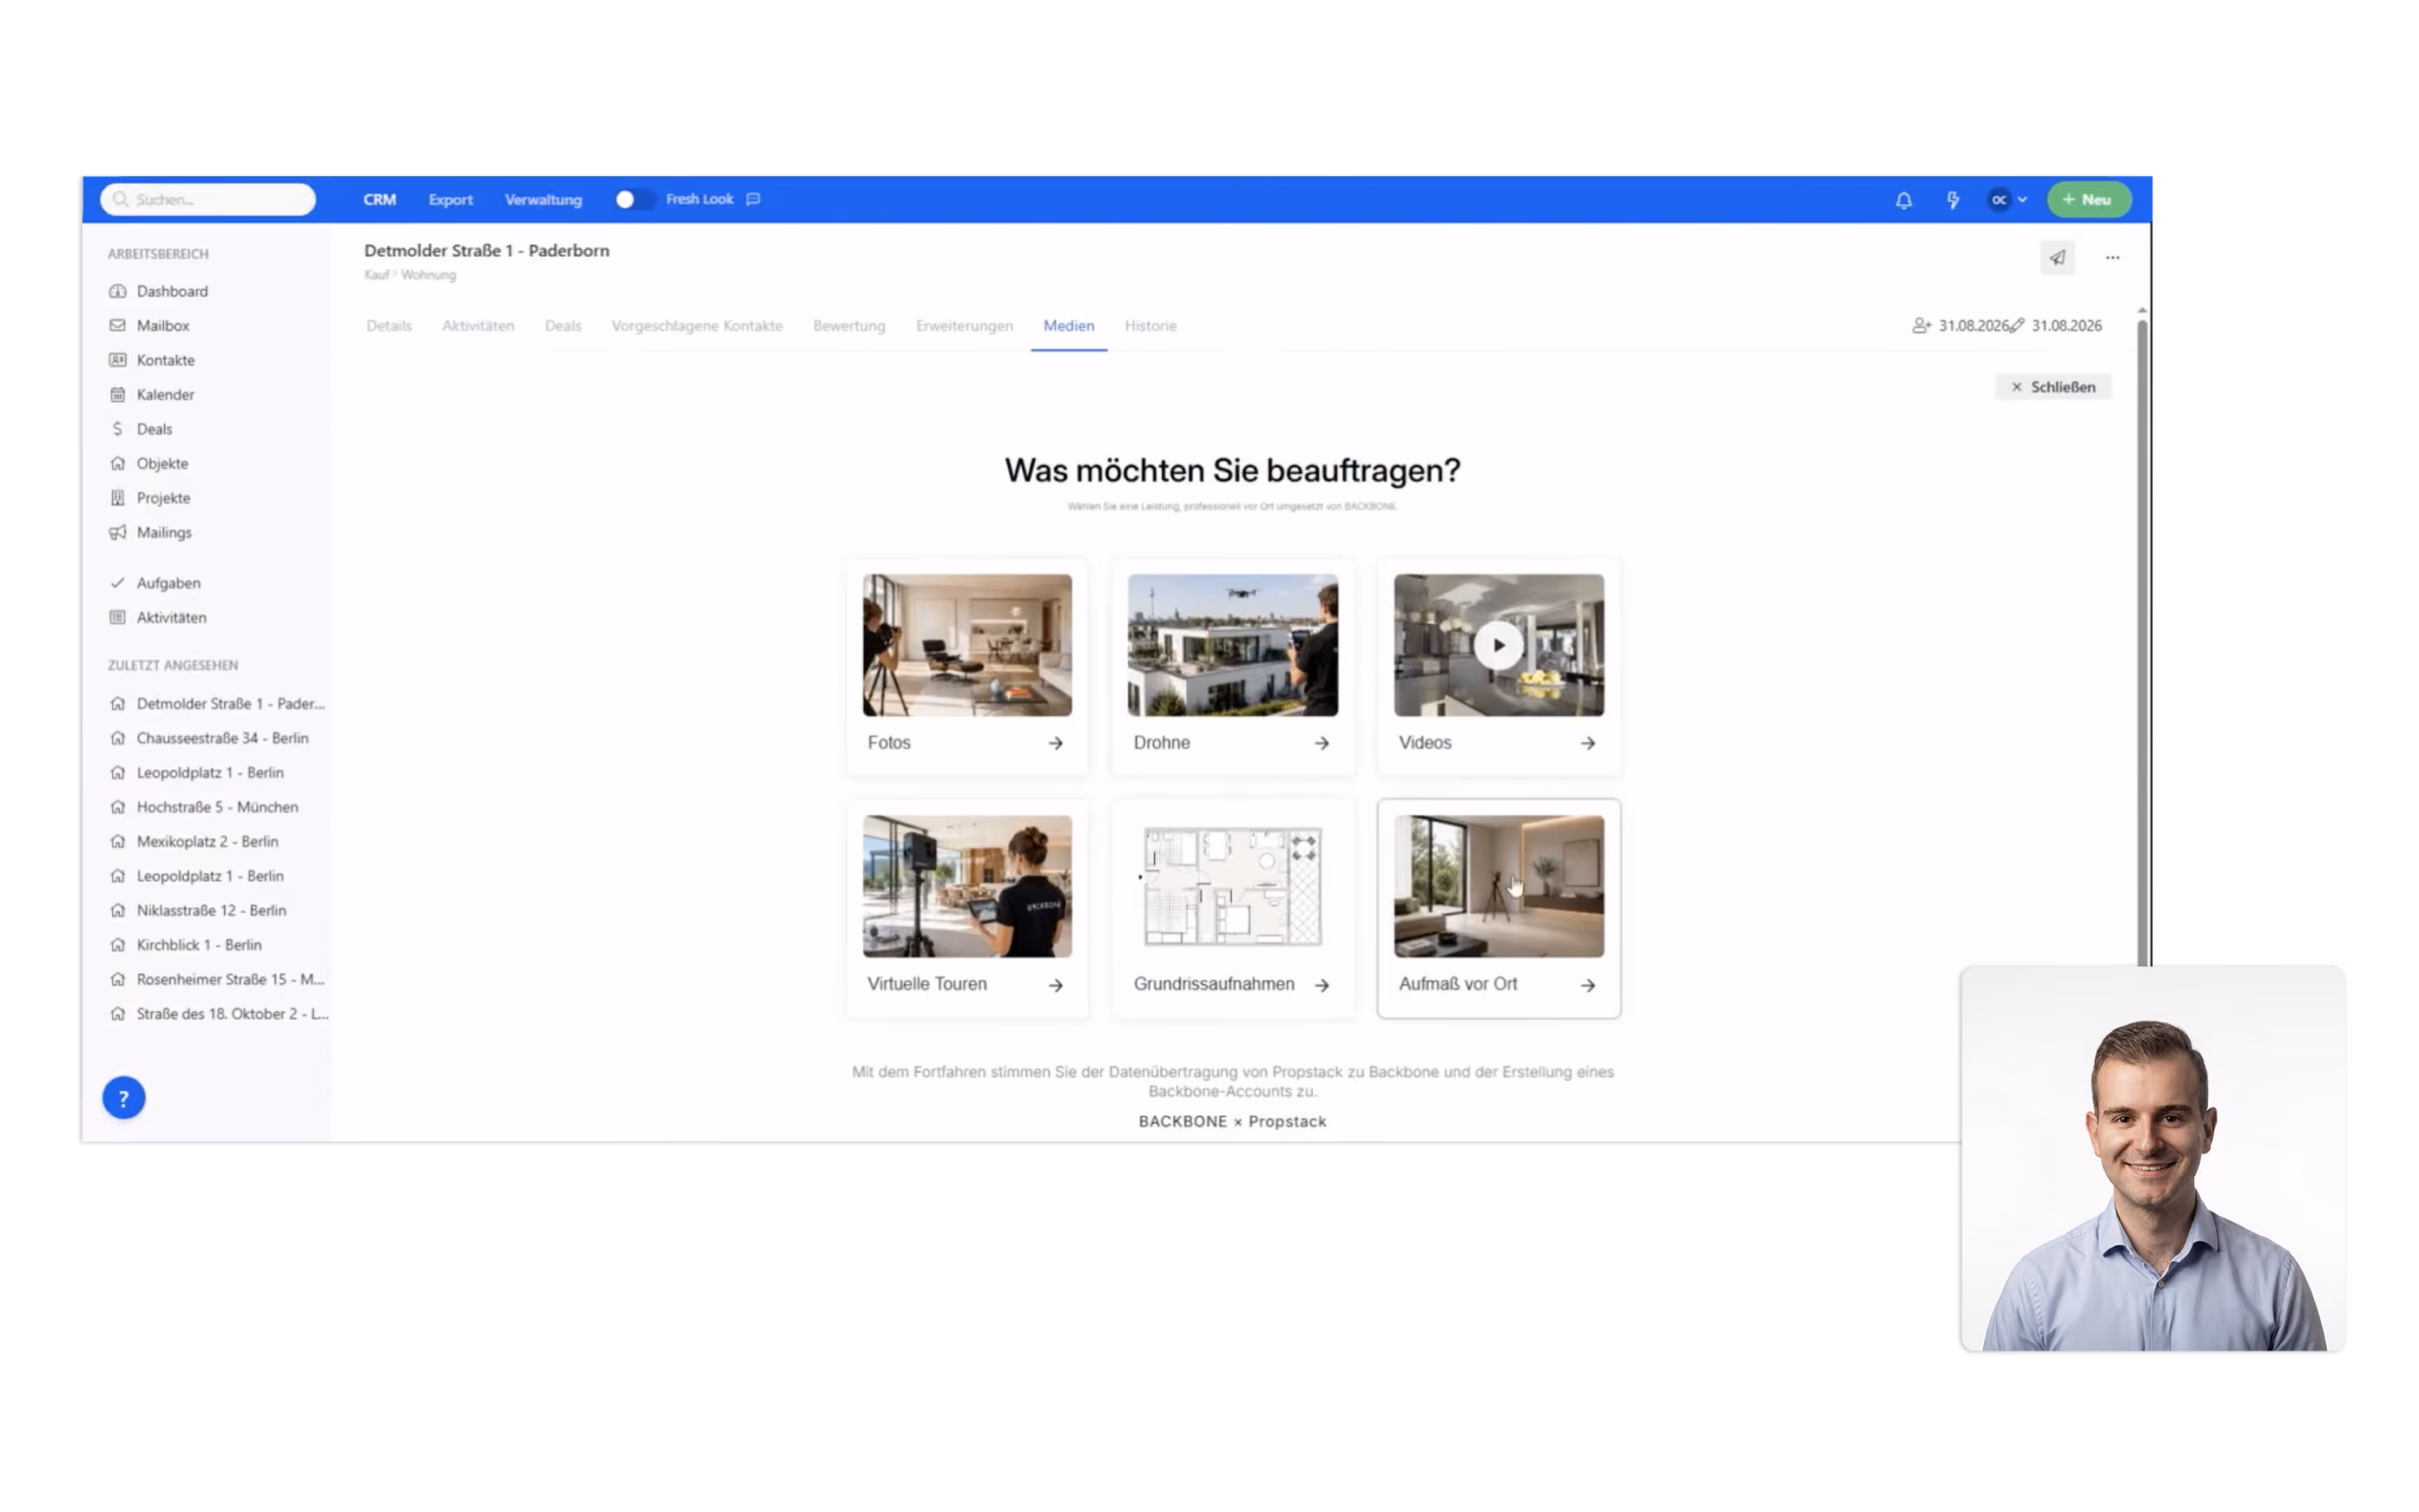
Task: Switch to the Details tab
Action: click(x=389, y=326)
